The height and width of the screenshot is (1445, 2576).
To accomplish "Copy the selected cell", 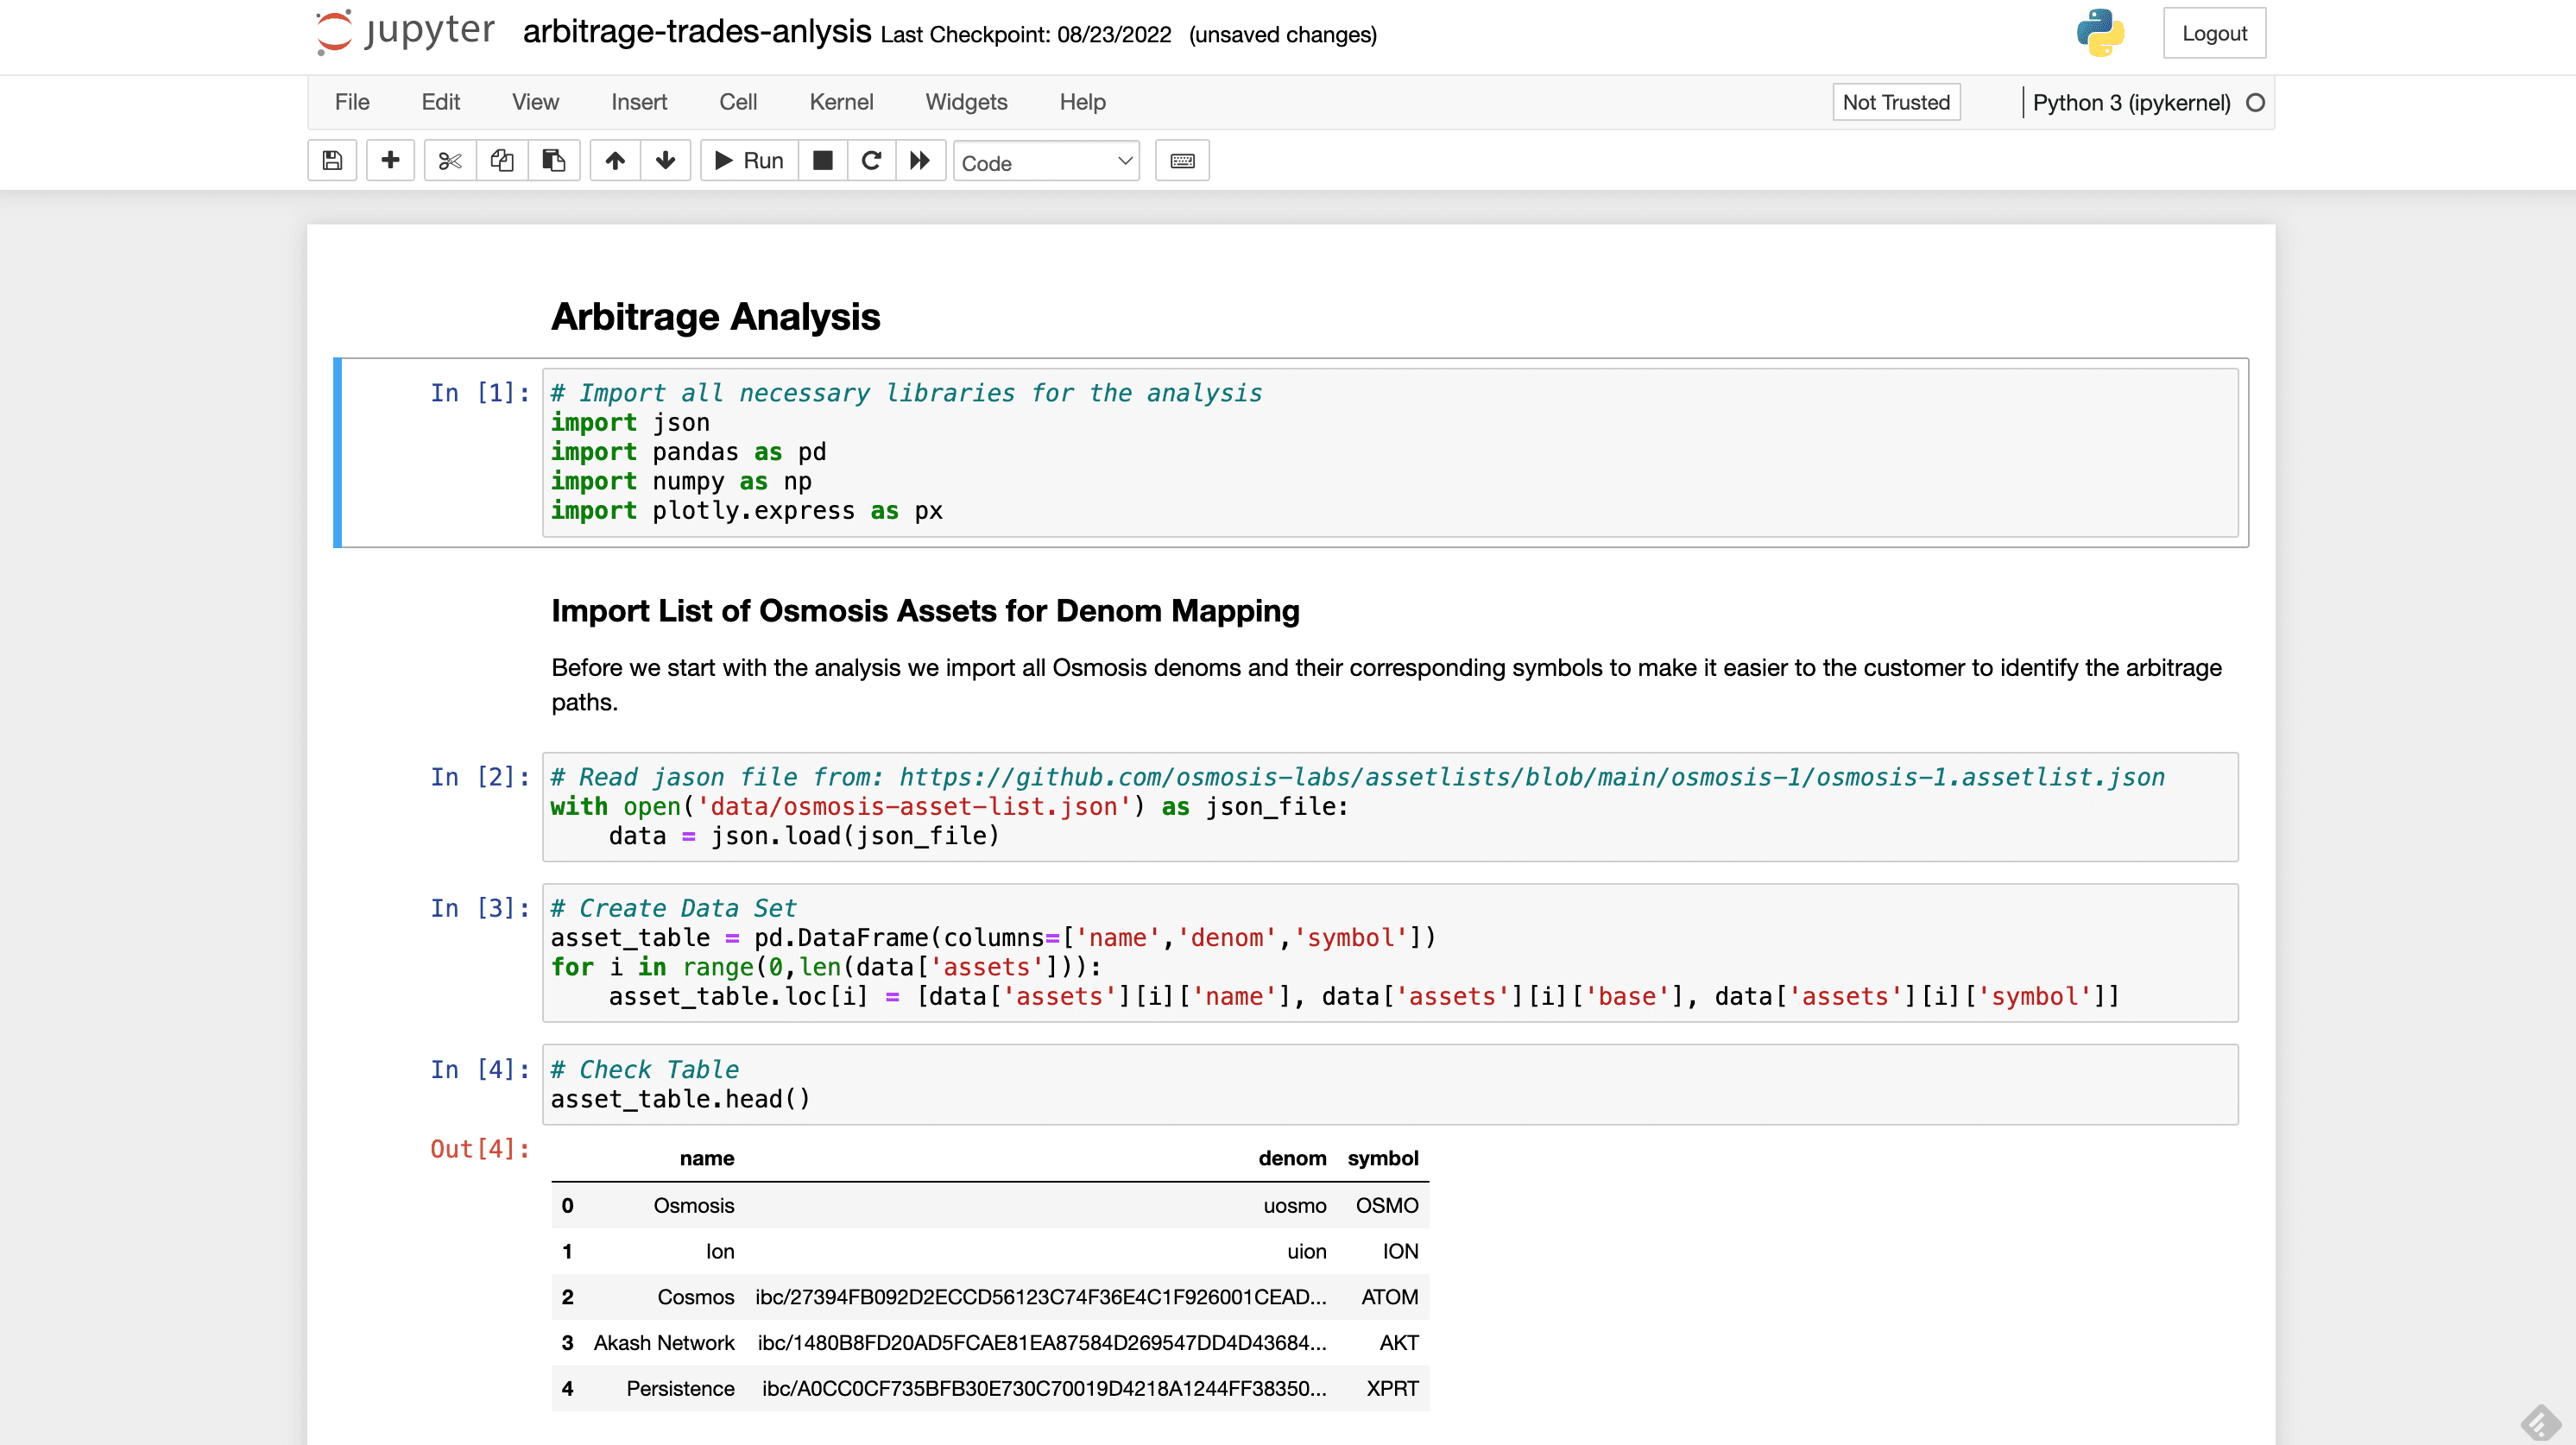I will pos(501,160).
